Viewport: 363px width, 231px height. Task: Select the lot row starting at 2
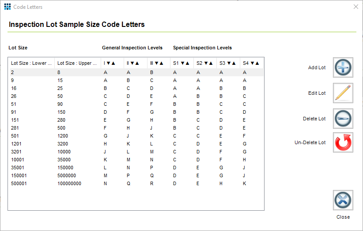pos(132,72)
